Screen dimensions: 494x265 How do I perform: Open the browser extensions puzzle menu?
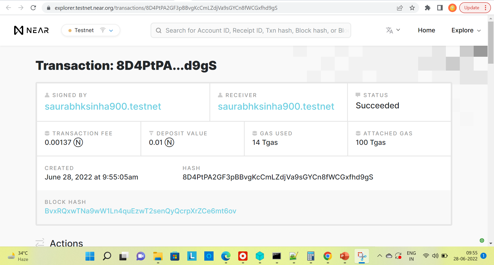[x=428, y=8]
